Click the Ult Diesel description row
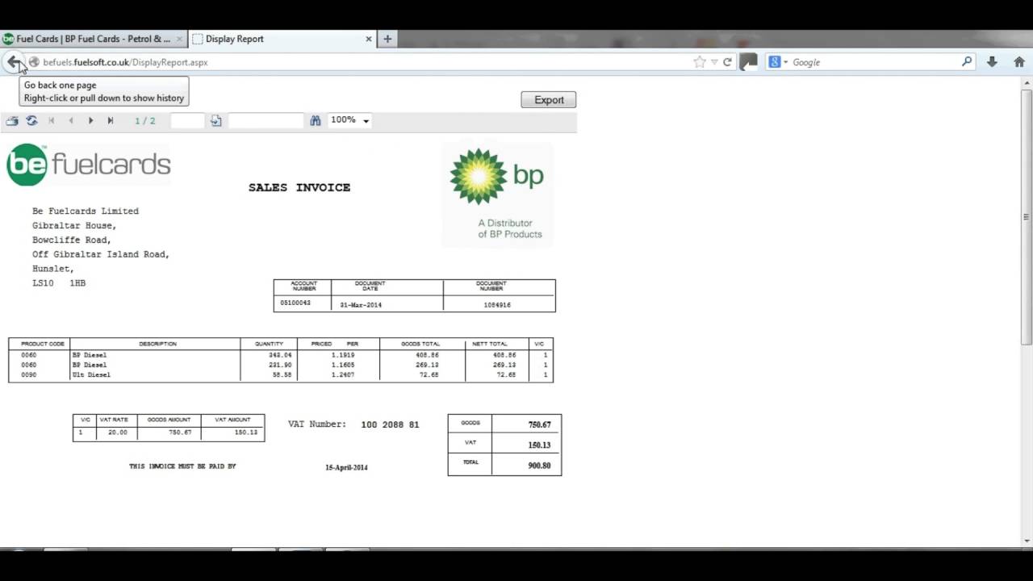The height and width of the screenshot is (581, 1033). coord(91,374)
